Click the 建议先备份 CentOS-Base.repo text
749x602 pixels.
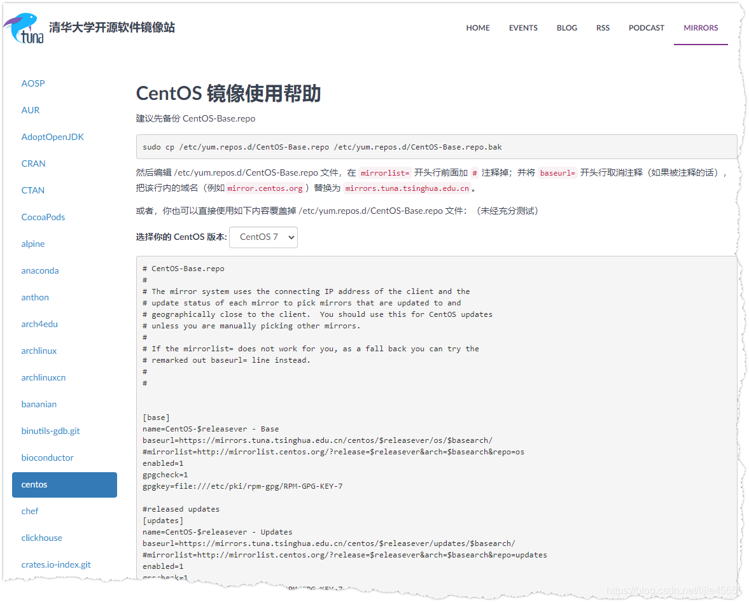point(195,118)
